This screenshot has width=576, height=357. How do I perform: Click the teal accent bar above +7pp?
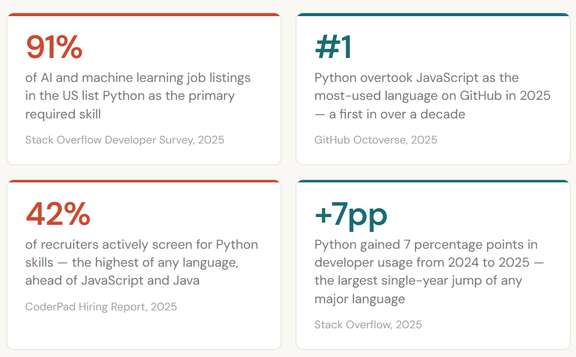tap(433, 181)
